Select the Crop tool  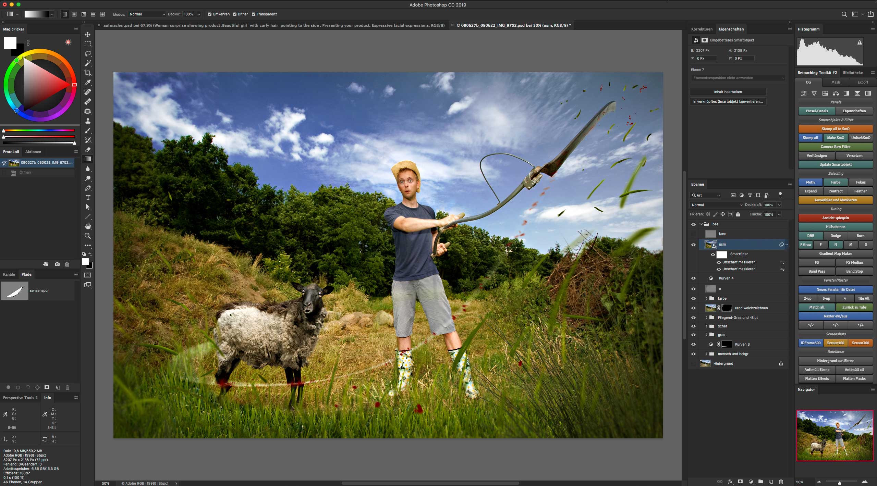pyautogui.click(x=88, y=73)
